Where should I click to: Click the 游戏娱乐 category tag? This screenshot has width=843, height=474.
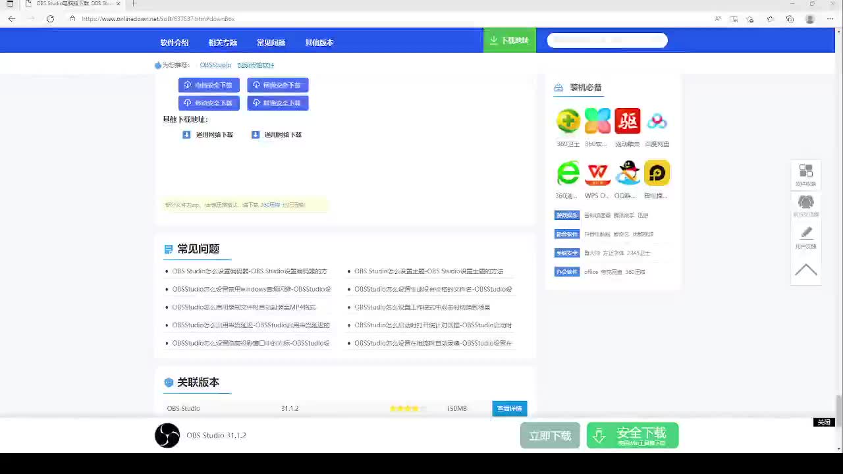(567, 215)
